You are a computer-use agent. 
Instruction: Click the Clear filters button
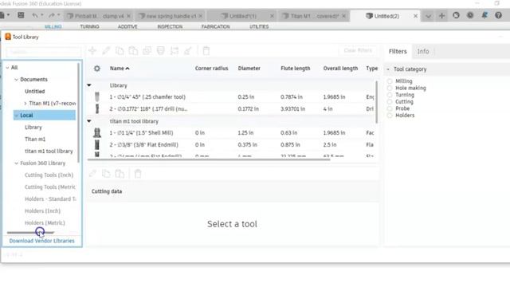click(x=358, y=50)
